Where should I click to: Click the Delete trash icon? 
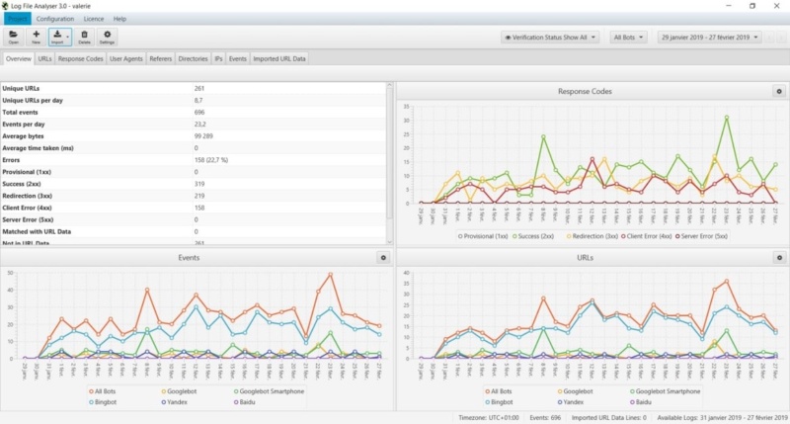(x=84, y=36)
